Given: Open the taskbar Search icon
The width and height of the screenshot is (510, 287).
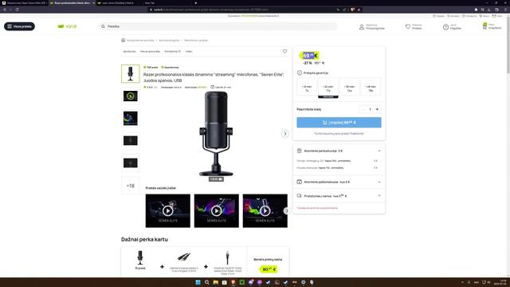Looking at the screenshot, I should coord(206,282).
